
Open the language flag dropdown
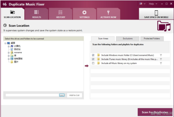click(x=142, y=4)
